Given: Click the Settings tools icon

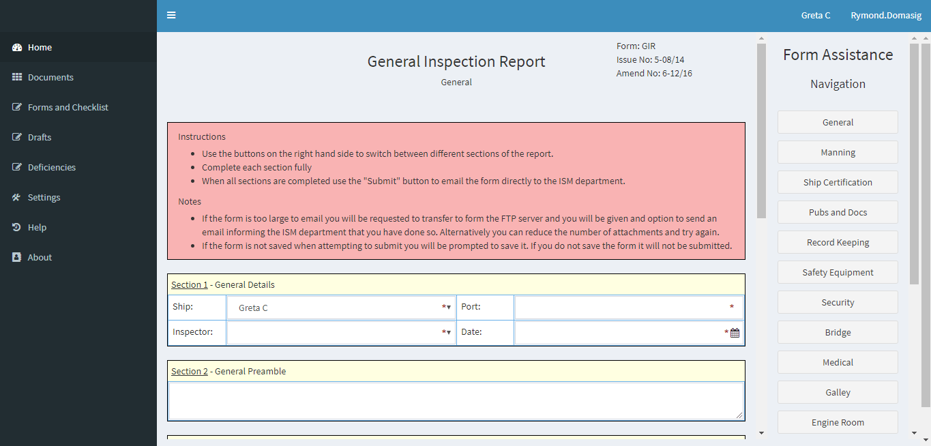Looking at the screenshot, I should tap(17, 197).
